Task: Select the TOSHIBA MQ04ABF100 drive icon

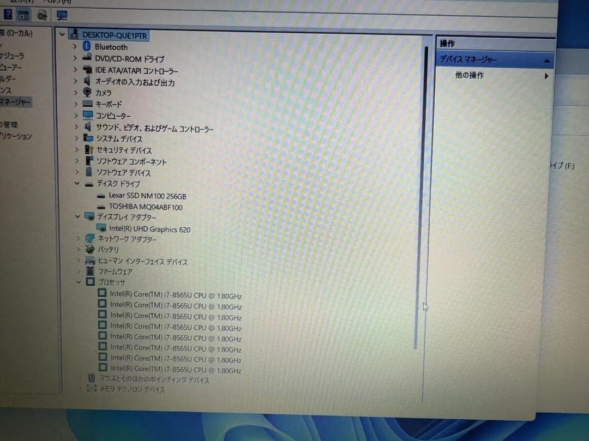Action: [x=101, y=207]
